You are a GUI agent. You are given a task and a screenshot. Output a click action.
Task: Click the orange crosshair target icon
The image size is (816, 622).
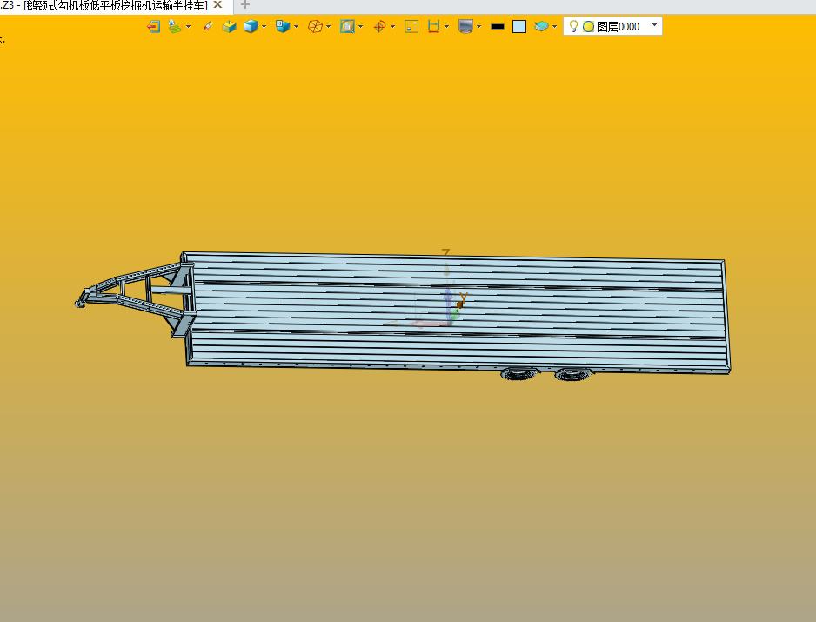(x=379, y=26)
